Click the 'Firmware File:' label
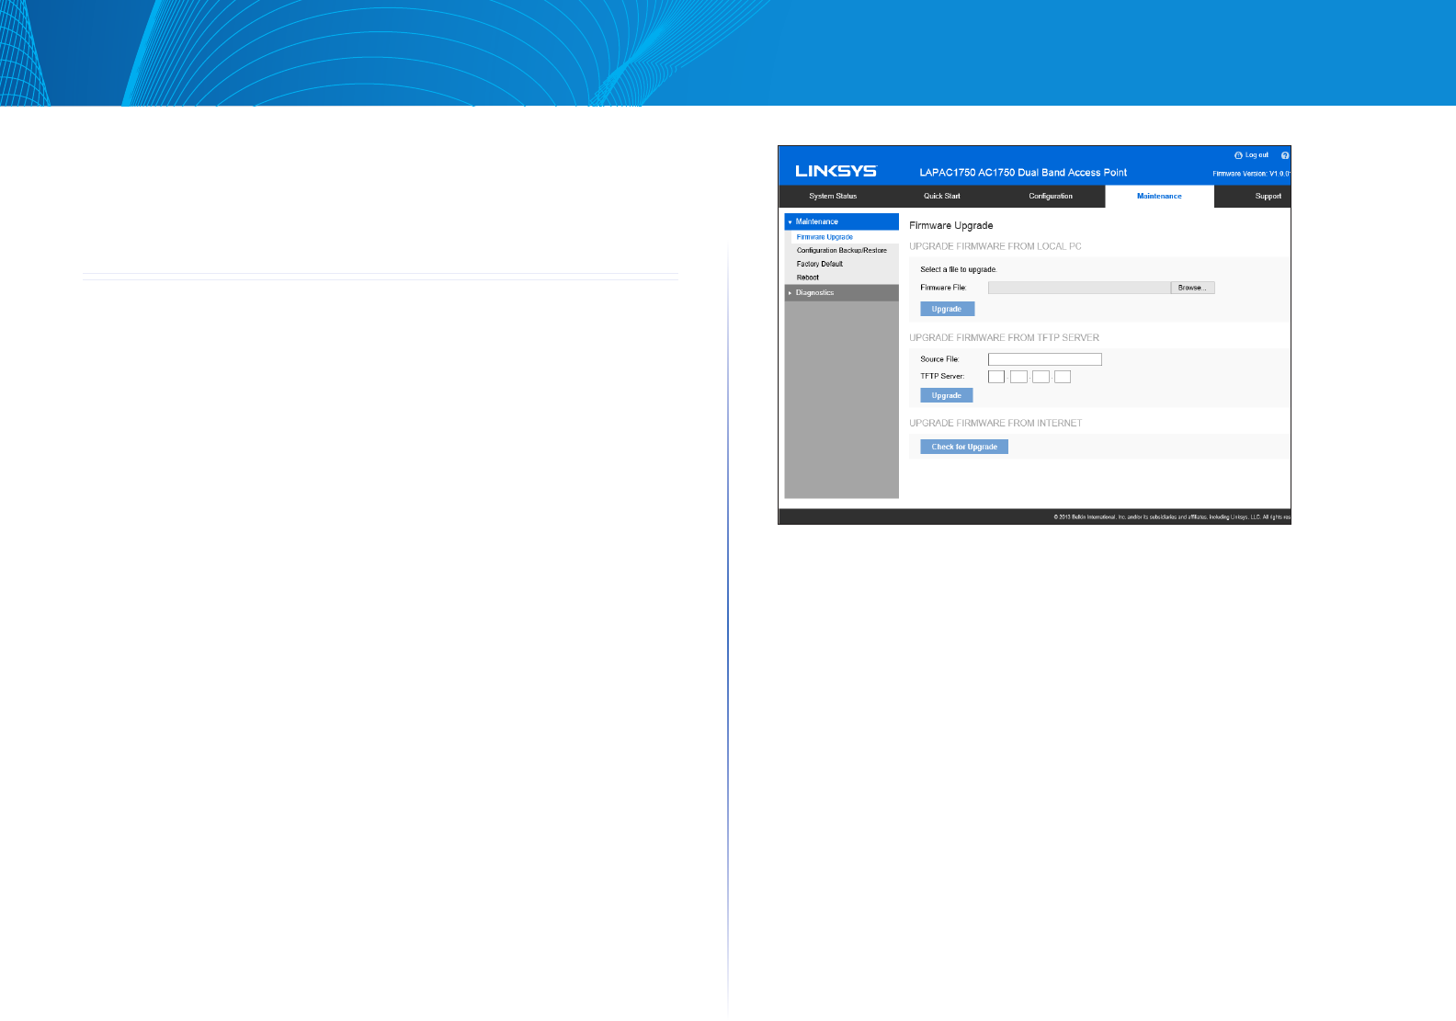Viewport: 1456px width, 1021px height. click(x=943, y=288)
